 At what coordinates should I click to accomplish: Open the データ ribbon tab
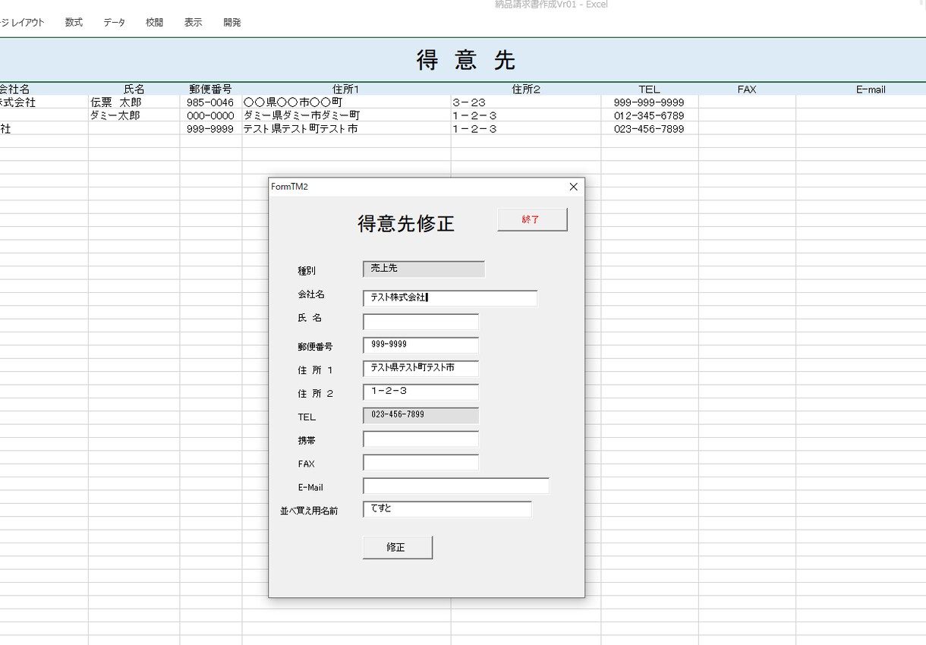[x=115, y=23]
